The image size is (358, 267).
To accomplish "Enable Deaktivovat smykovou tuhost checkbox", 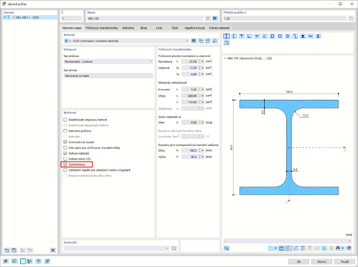I will pos(65,120).
